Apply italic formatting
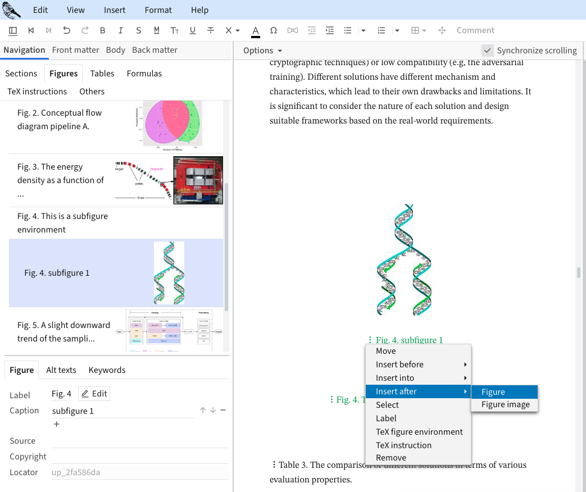The image size is (586, 492). [120, 30]
